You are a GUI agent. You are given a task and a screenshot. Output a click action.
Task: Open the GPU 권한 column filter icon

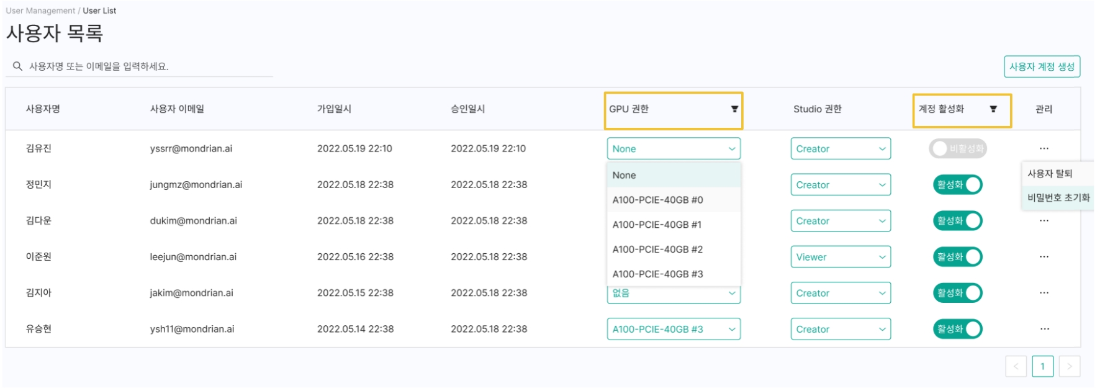click(734, 109)
